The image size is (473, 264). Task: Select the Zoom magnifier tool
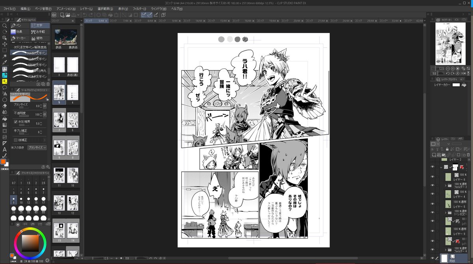tap(4, 25)
